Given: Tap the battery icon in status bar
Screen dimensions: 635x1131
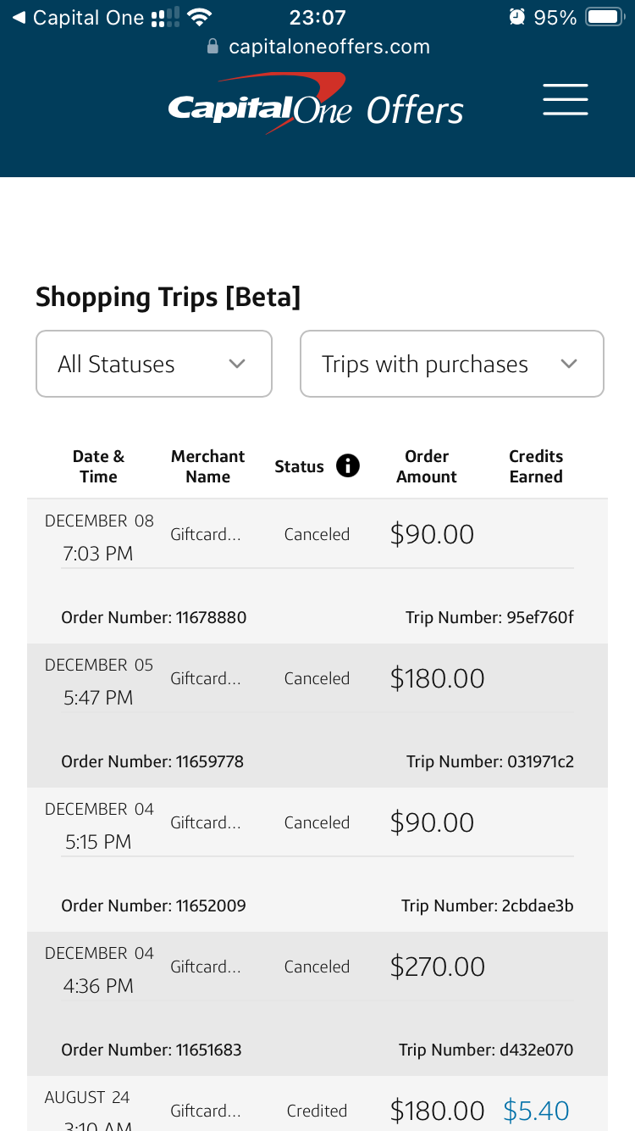Looking at the screenshot, I should 605,17.
